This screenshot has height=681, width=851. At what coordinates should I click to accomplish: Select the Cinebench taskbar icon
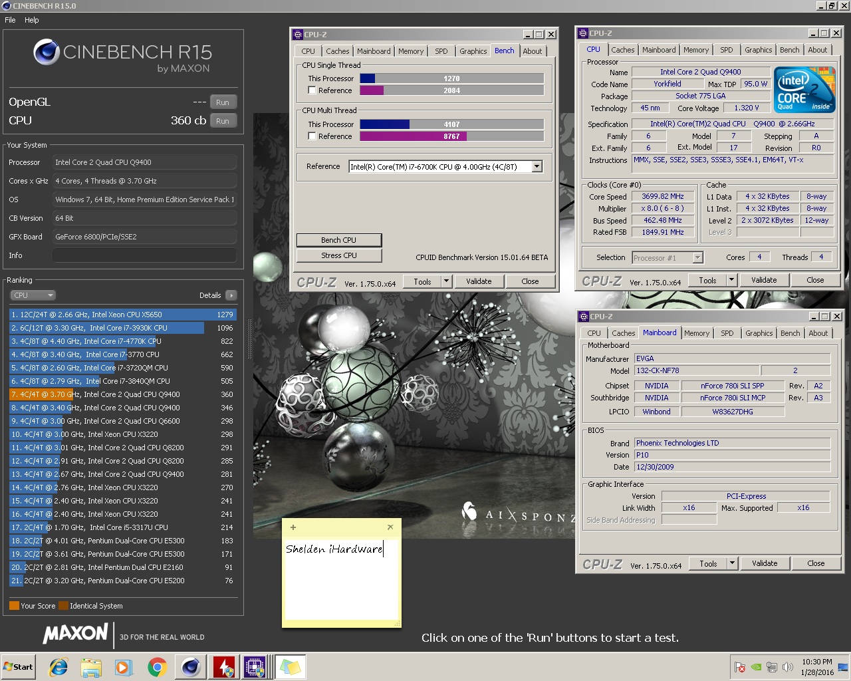[x=191, y=667]
